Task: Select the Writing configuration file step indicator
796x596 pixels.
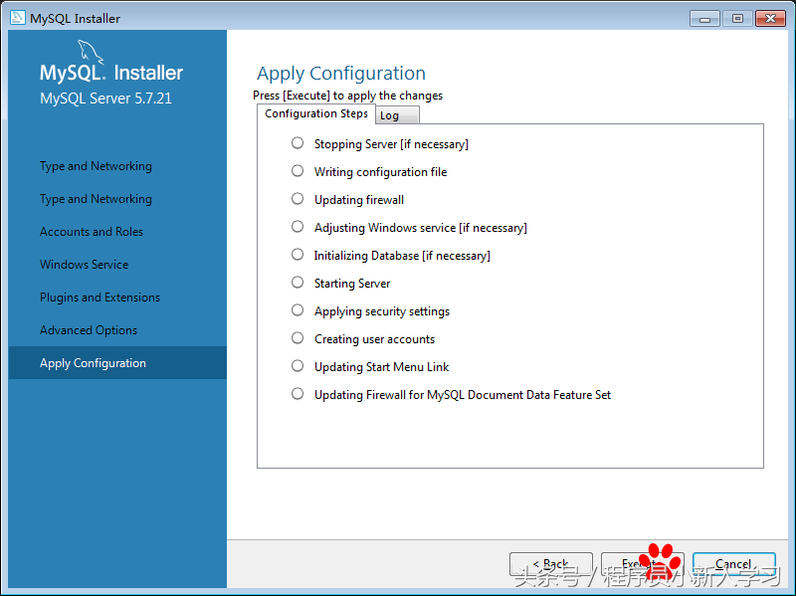Action: (298, 171)
